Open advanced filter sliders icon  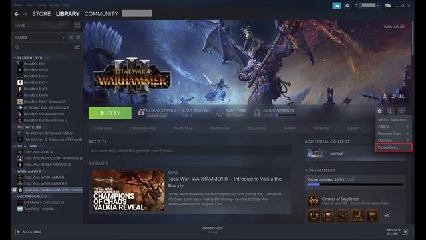pyautogui.click(x=77, y=47)
